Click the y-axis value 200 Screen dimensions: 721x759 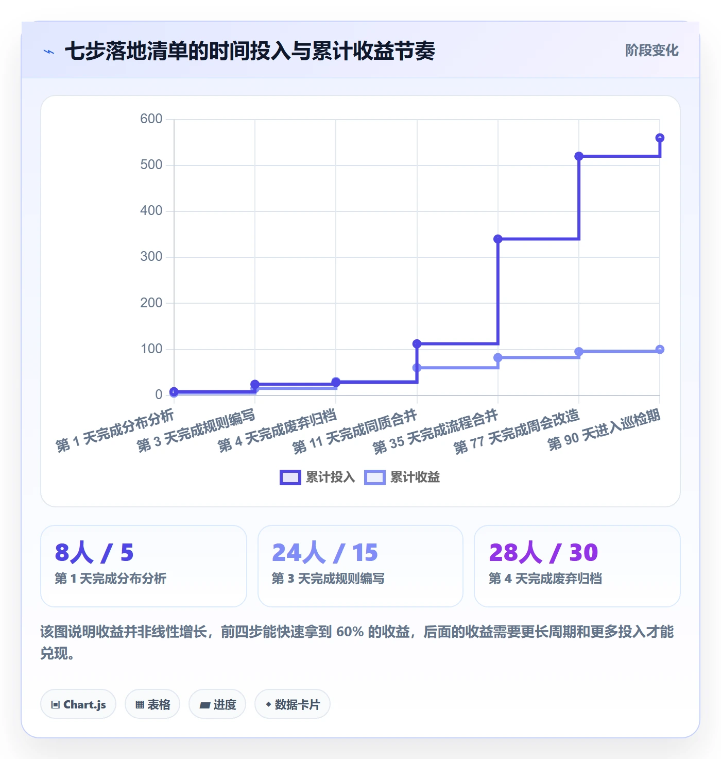coord(151,303)
